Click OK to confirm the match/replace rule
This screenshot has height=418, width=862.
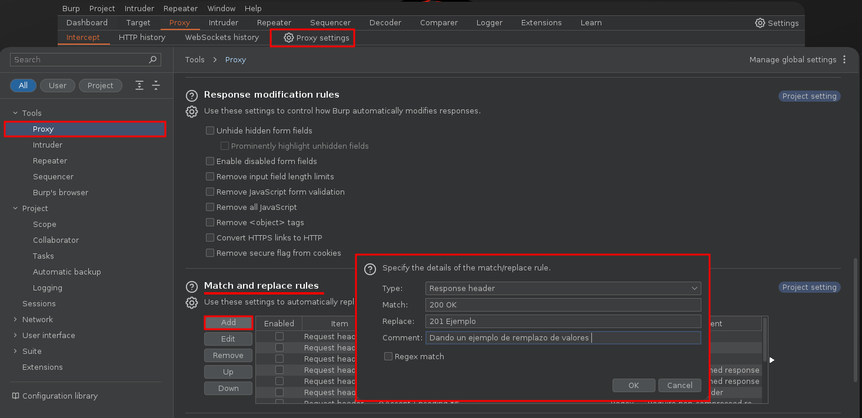[x=633, y=385]
